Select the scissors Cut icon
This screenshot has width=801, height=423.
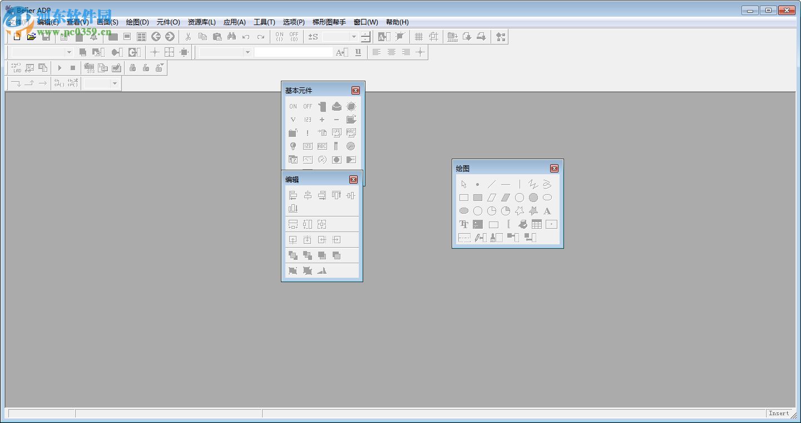(x=188, y=37)
